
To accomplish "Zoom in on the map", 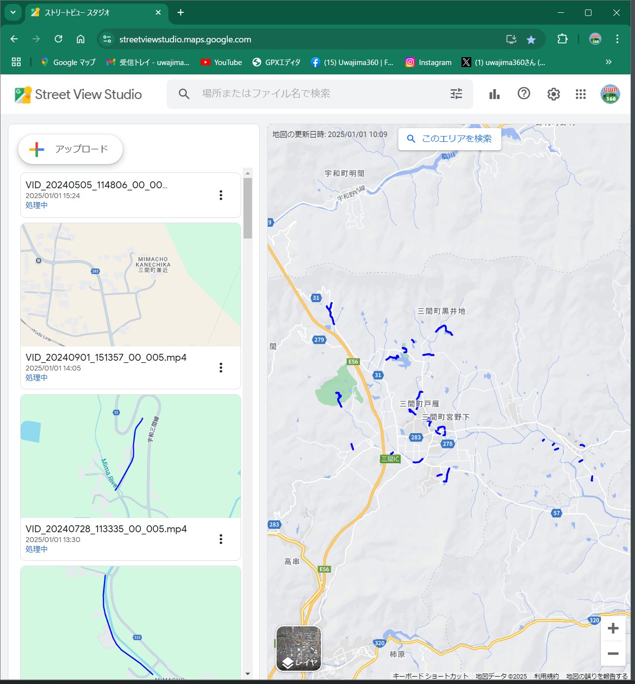I will click(x=613, y=628).
